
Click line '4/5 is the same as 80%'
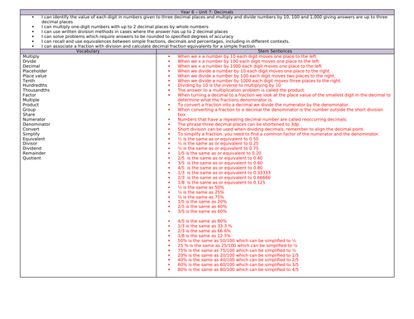(x=202, y=221)
